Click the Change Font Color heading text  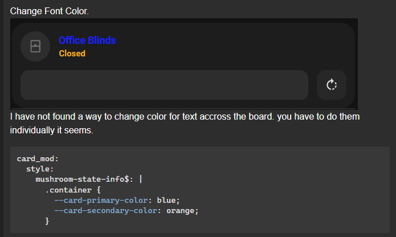[x=49, y=11]
